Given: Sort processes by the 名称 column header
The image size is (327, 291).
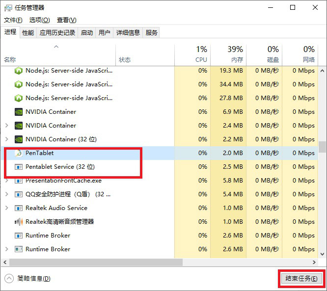Looking at the screenshot, I should pyautogui.click(x=58, y=55).
